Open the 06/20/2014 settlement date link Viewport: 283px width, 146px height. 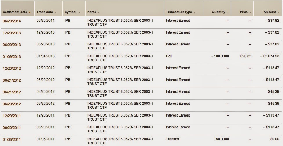[x=12, y=21]
